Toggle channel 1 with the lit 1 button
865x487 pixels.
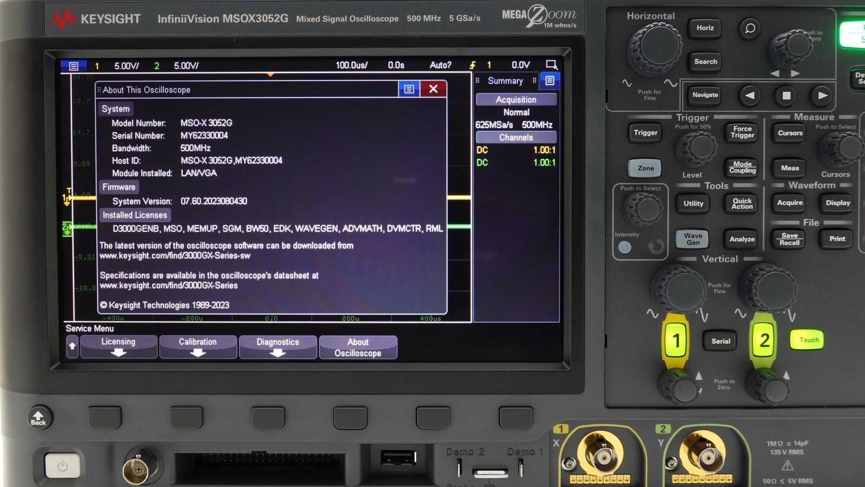pyautogui.click(x=676, y=341)
